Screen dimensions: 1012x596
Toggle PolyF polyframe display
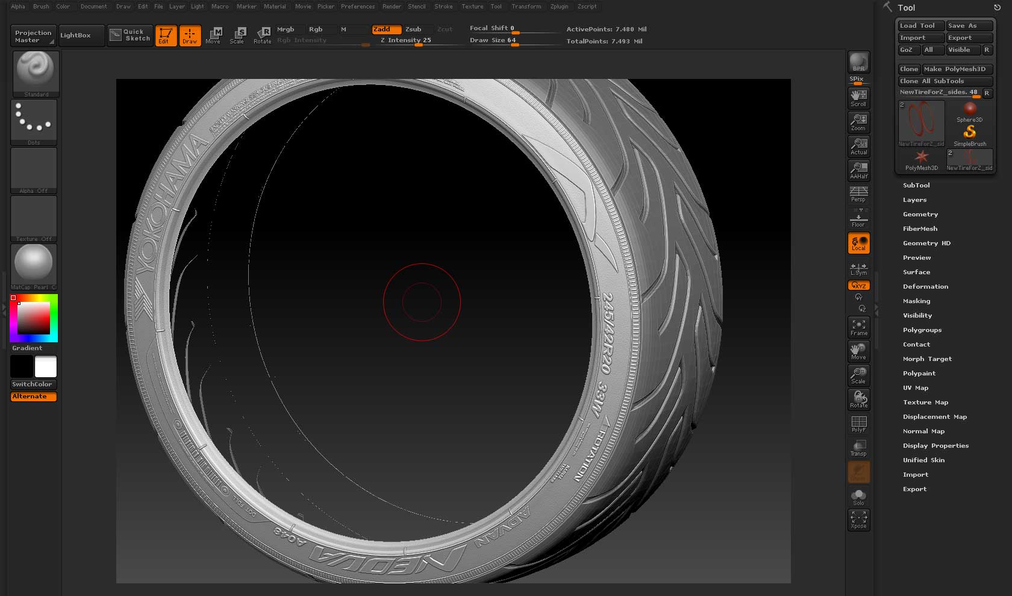tap(858, 424)
